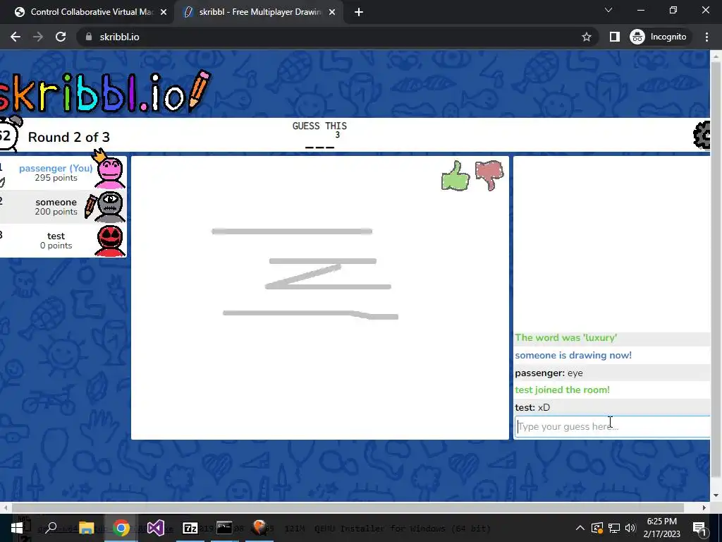Click the 'someone is drawing now!' message
Image resolution: width=722 pixels, height=542 pixels.
tap(573, 356)
